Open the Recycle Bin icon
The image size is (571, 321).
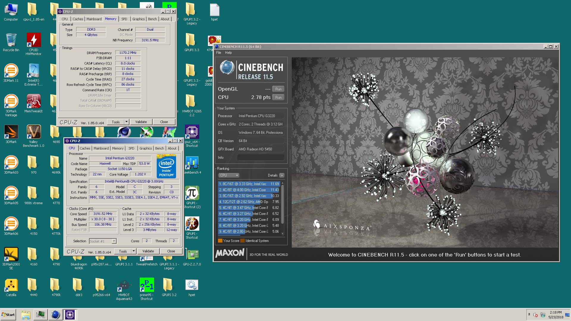pos(11,42)
